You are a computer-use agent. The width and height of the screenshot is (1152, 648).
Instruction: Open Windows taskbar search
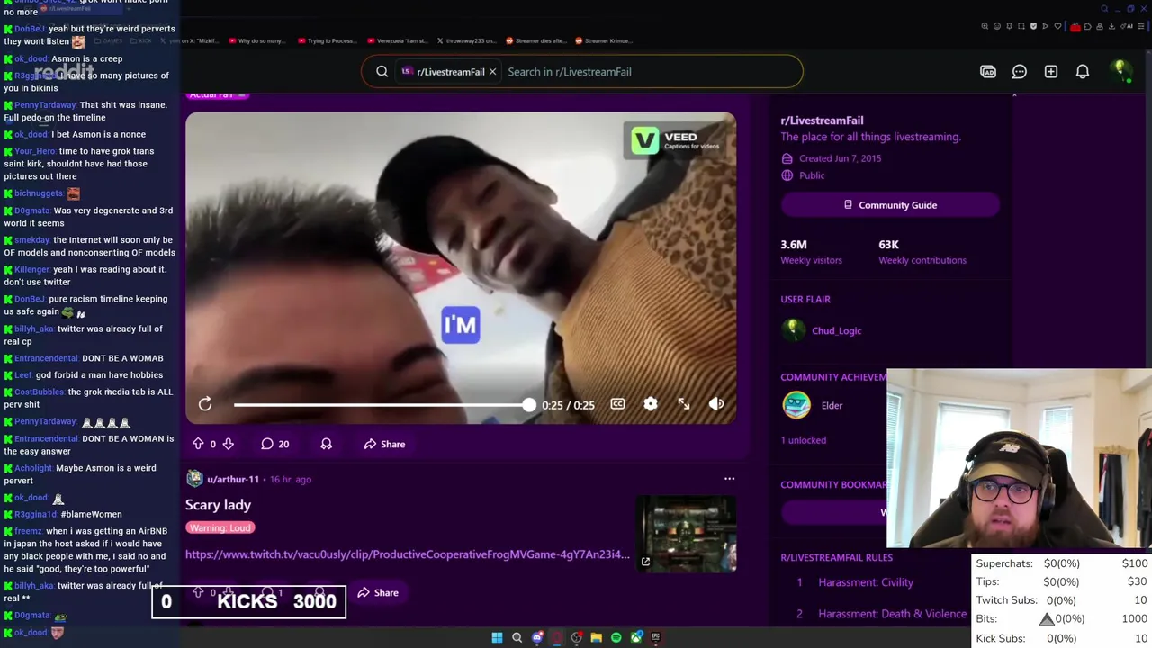517,637
